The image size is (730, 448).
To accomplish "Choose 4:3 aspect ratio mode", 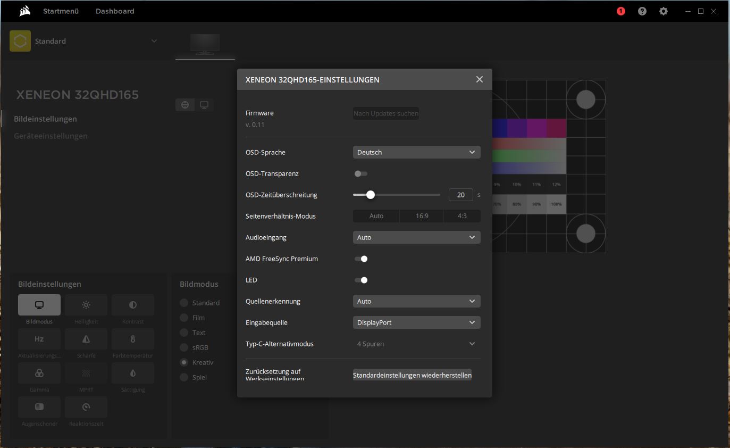I will pos(463,216).
